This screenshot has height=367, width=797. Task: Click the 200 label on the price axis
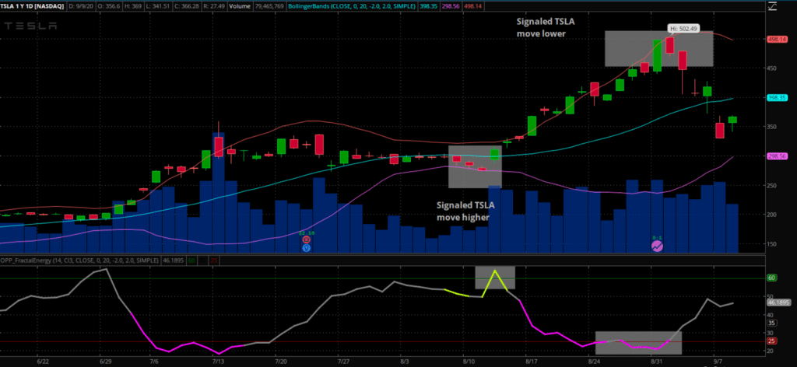click(773, 215)
